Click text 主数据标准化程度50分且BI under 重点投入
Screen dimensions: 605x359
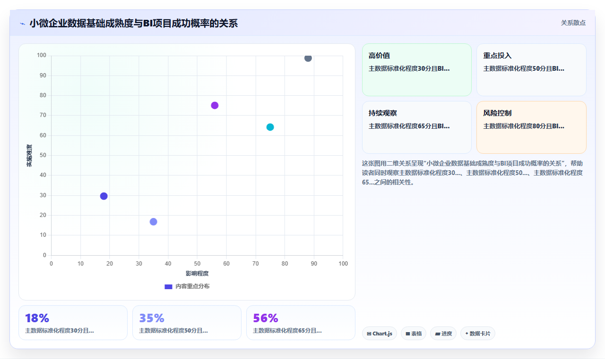point(524,68)
